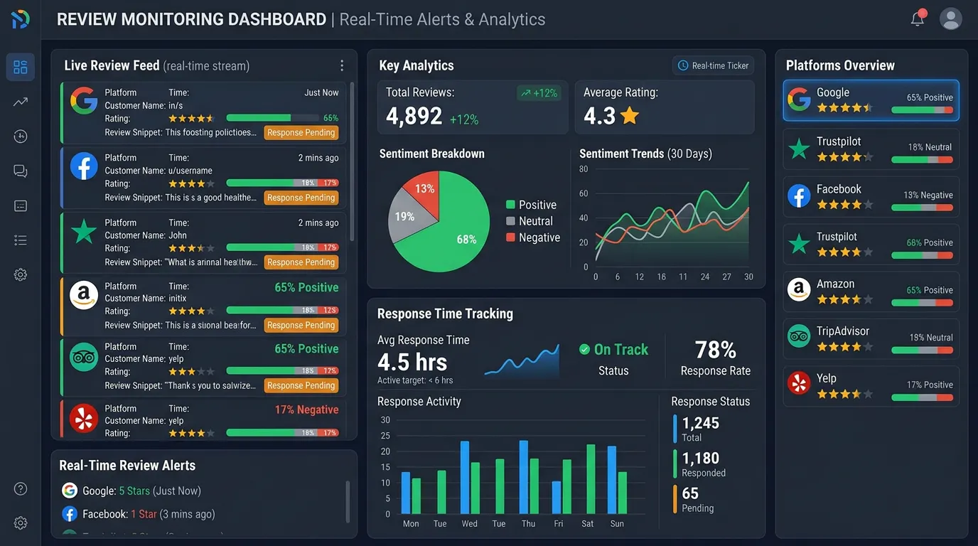Click the Amazon logo in Live Review Feed

click(84, 295)
